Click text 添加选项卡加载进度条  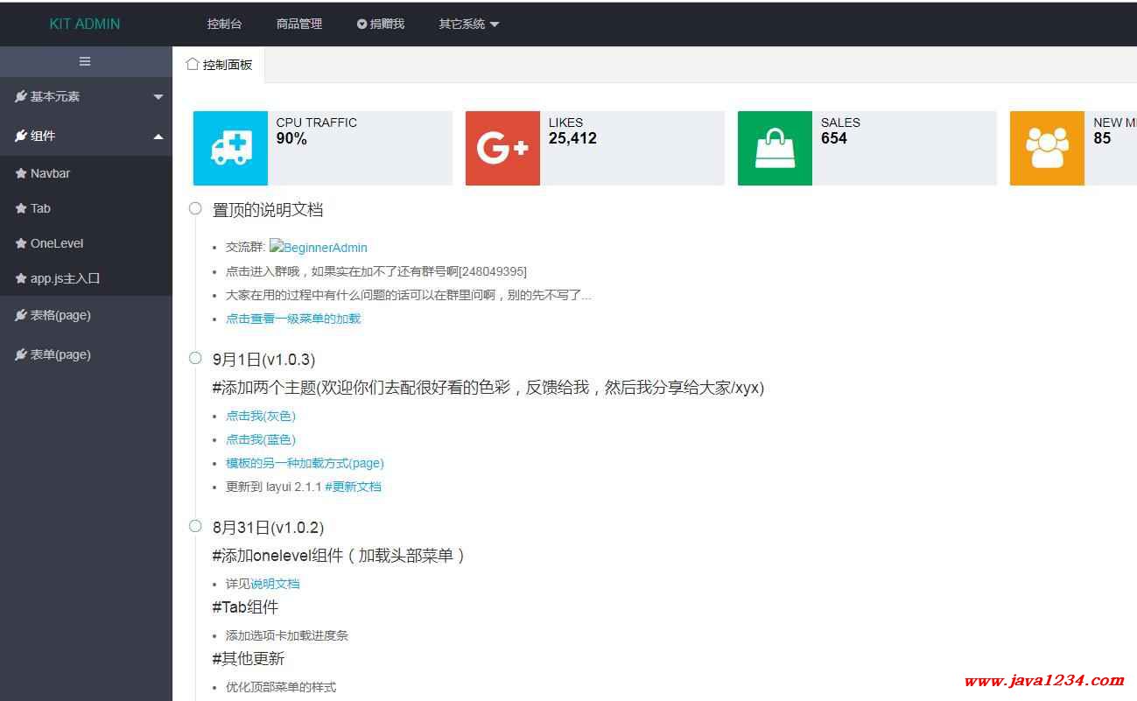coord(287,635)
